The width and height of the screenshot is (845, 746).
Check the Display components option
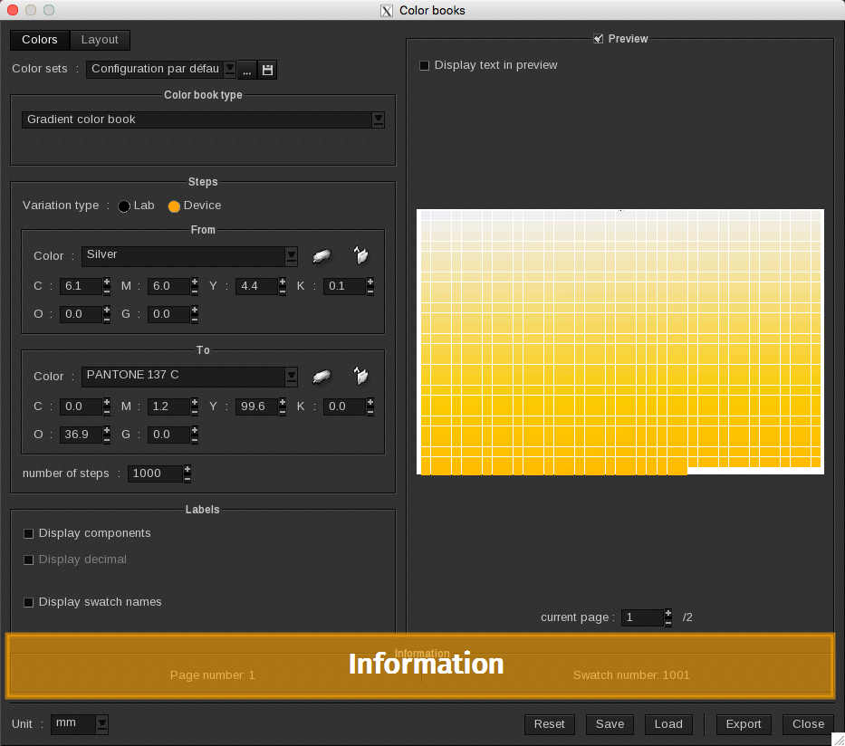click(x=29, y=534)
